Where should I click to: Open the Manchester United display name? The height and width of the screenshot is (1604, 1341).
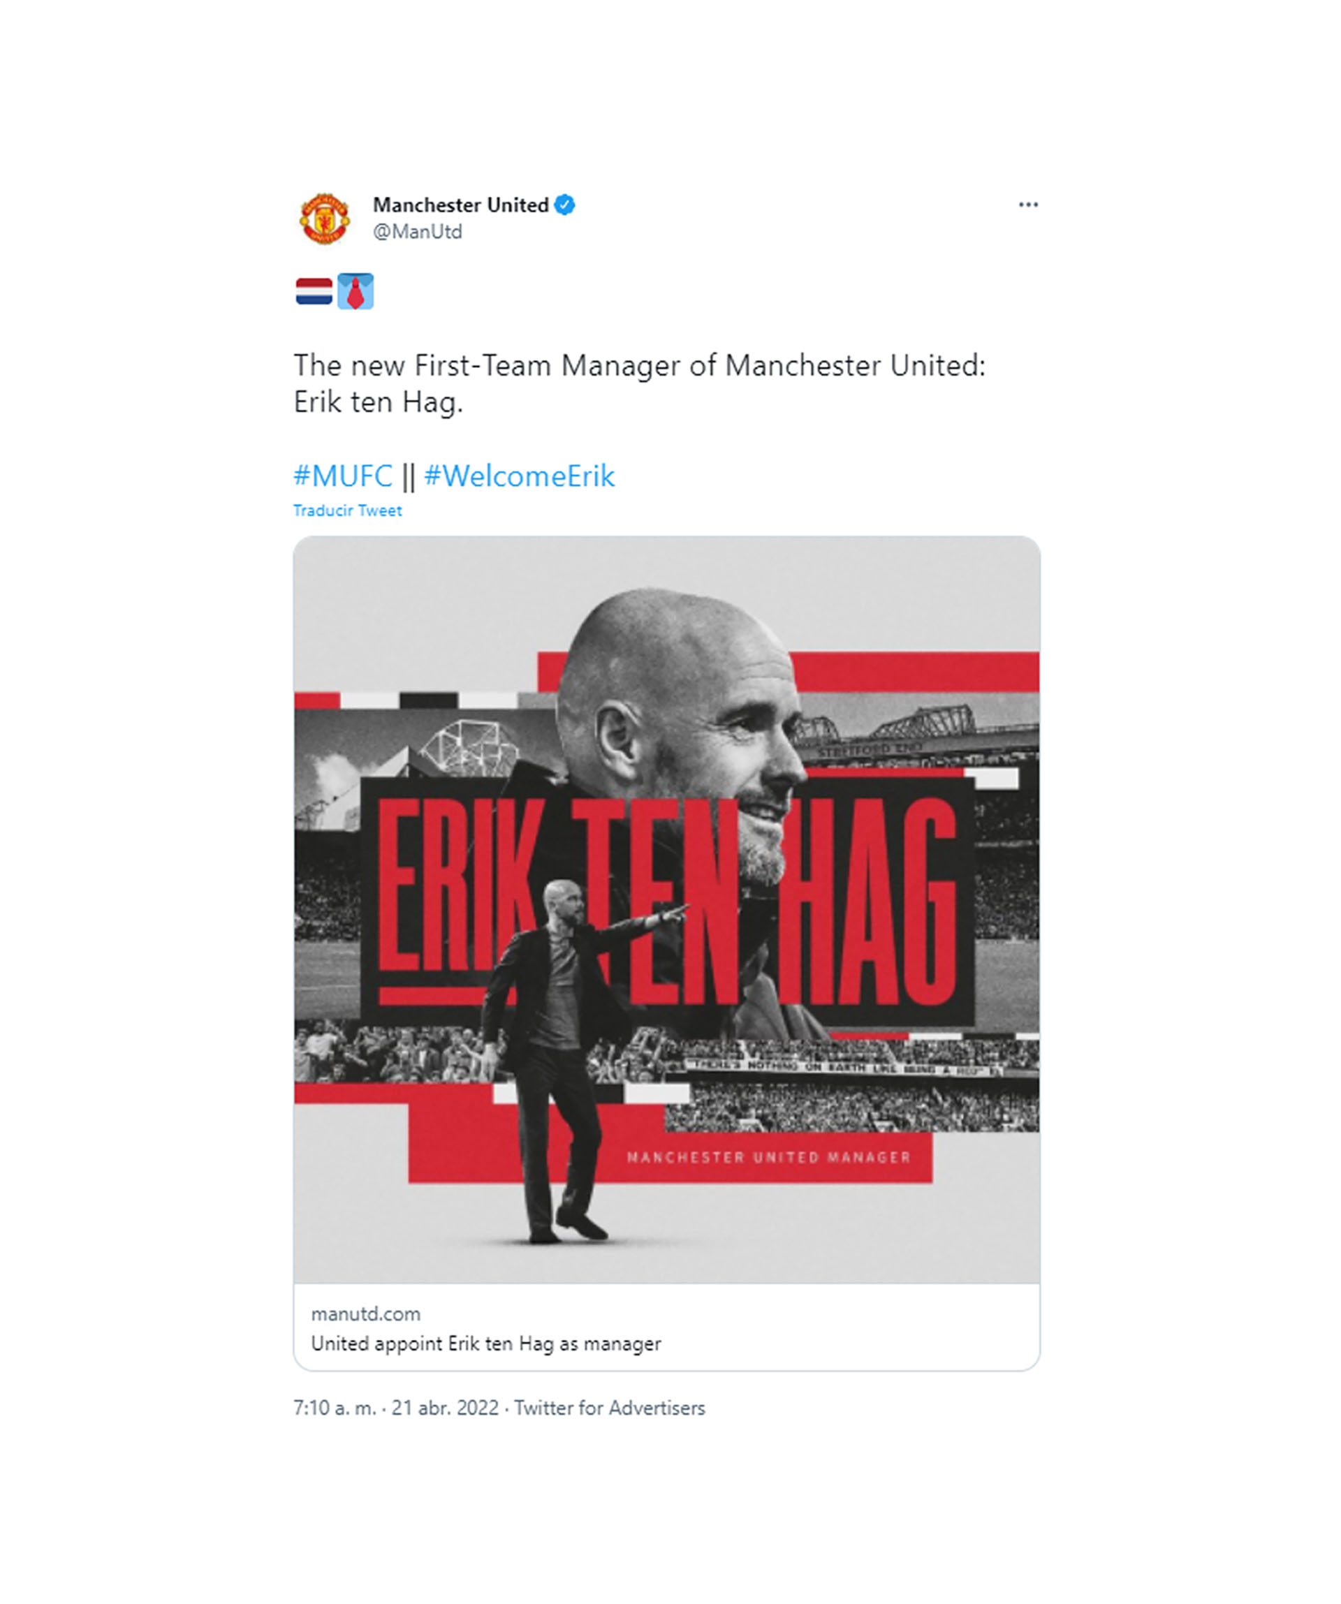tap(461, 205)
